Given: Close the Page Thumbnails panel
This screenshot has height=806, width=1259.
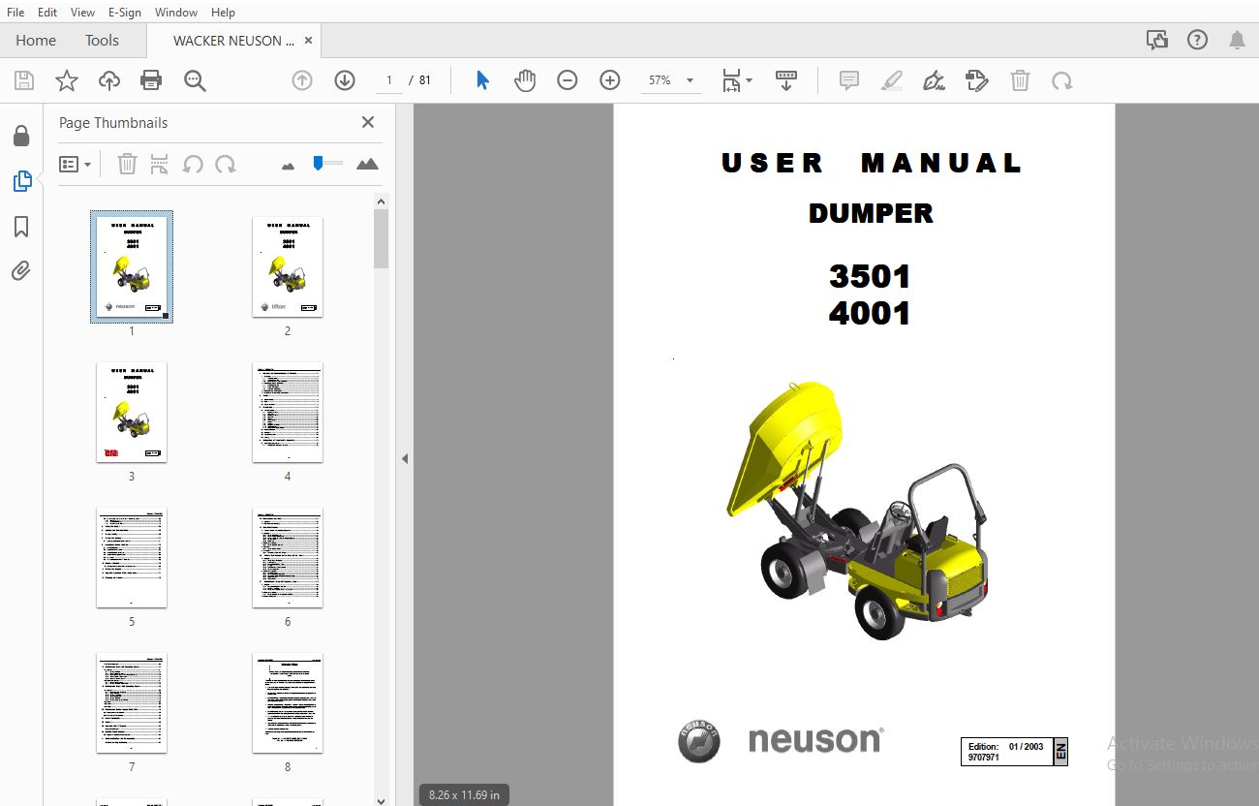Looking at the screenshot, I should coord(368,122).
